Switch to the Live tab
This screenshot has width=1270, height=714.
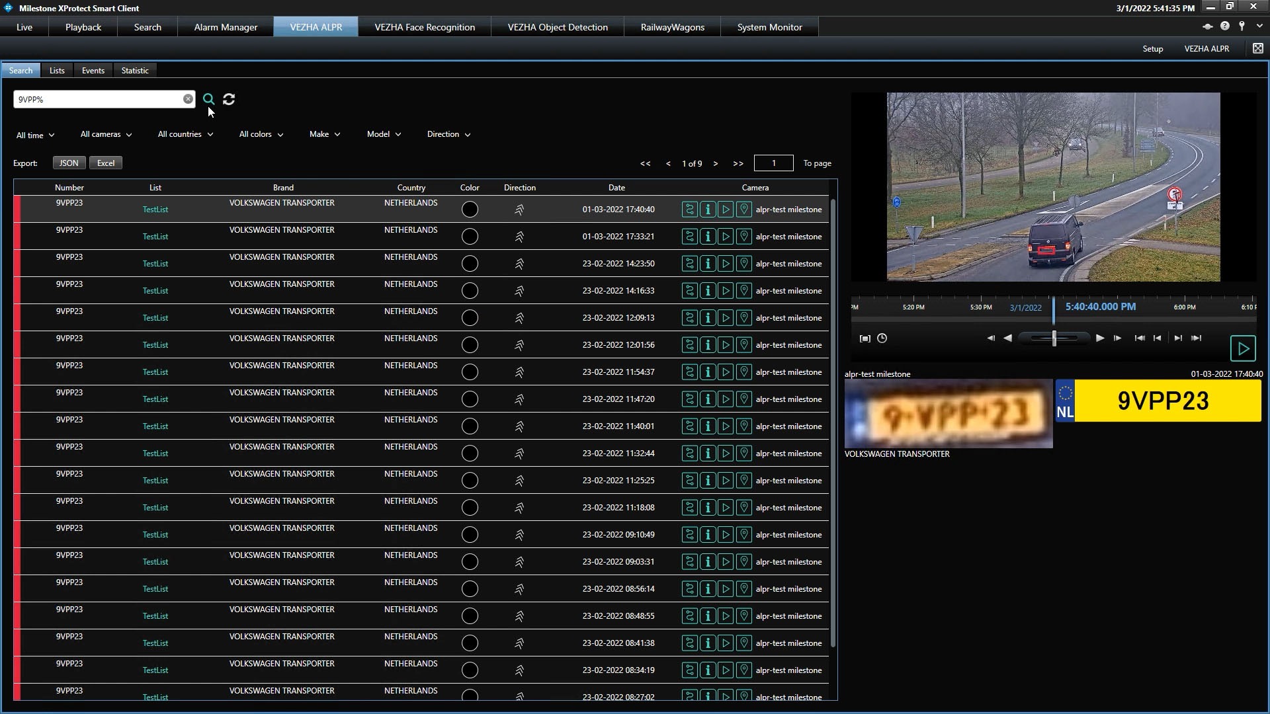pos(24,27)
